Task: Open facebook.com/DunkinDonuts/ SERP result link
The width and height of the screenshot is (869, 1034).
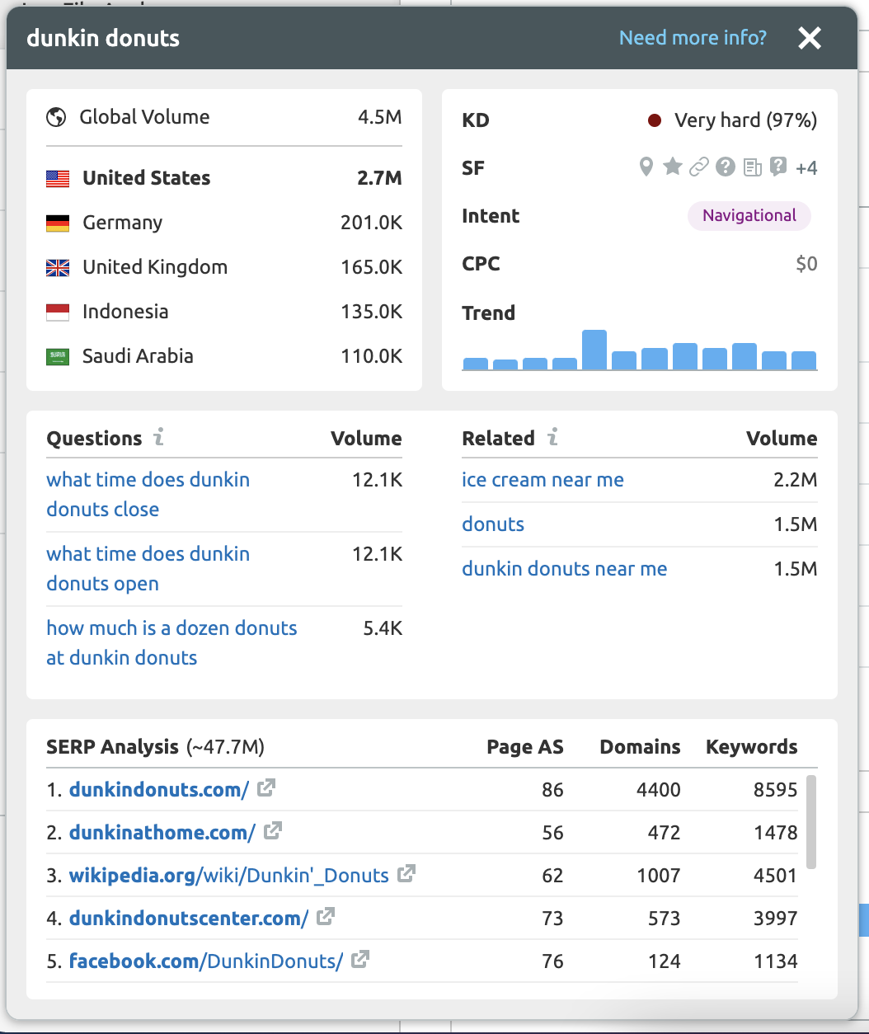Action: [x=206, y=961]
